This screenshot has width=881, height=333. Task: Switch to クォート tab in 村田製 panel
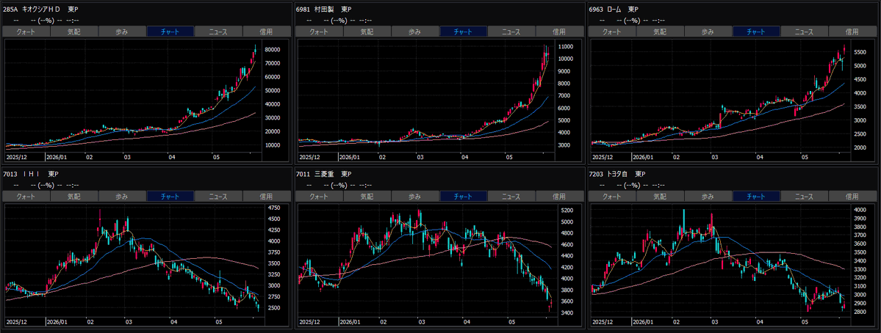pos(319,32)
